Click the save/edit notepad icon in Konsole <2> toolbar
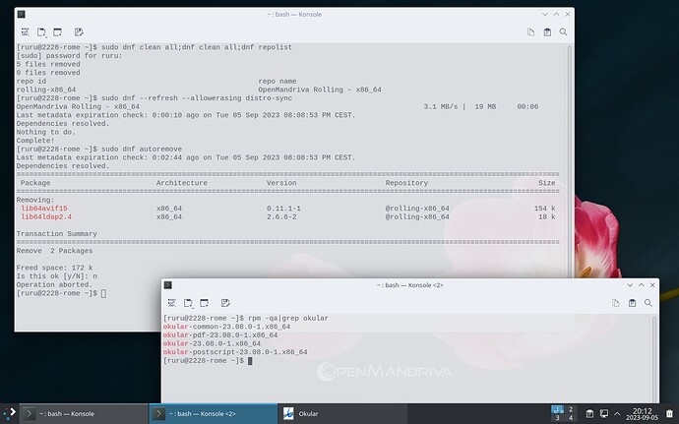This screenshot has height=424, width=679. coord(224,303)
